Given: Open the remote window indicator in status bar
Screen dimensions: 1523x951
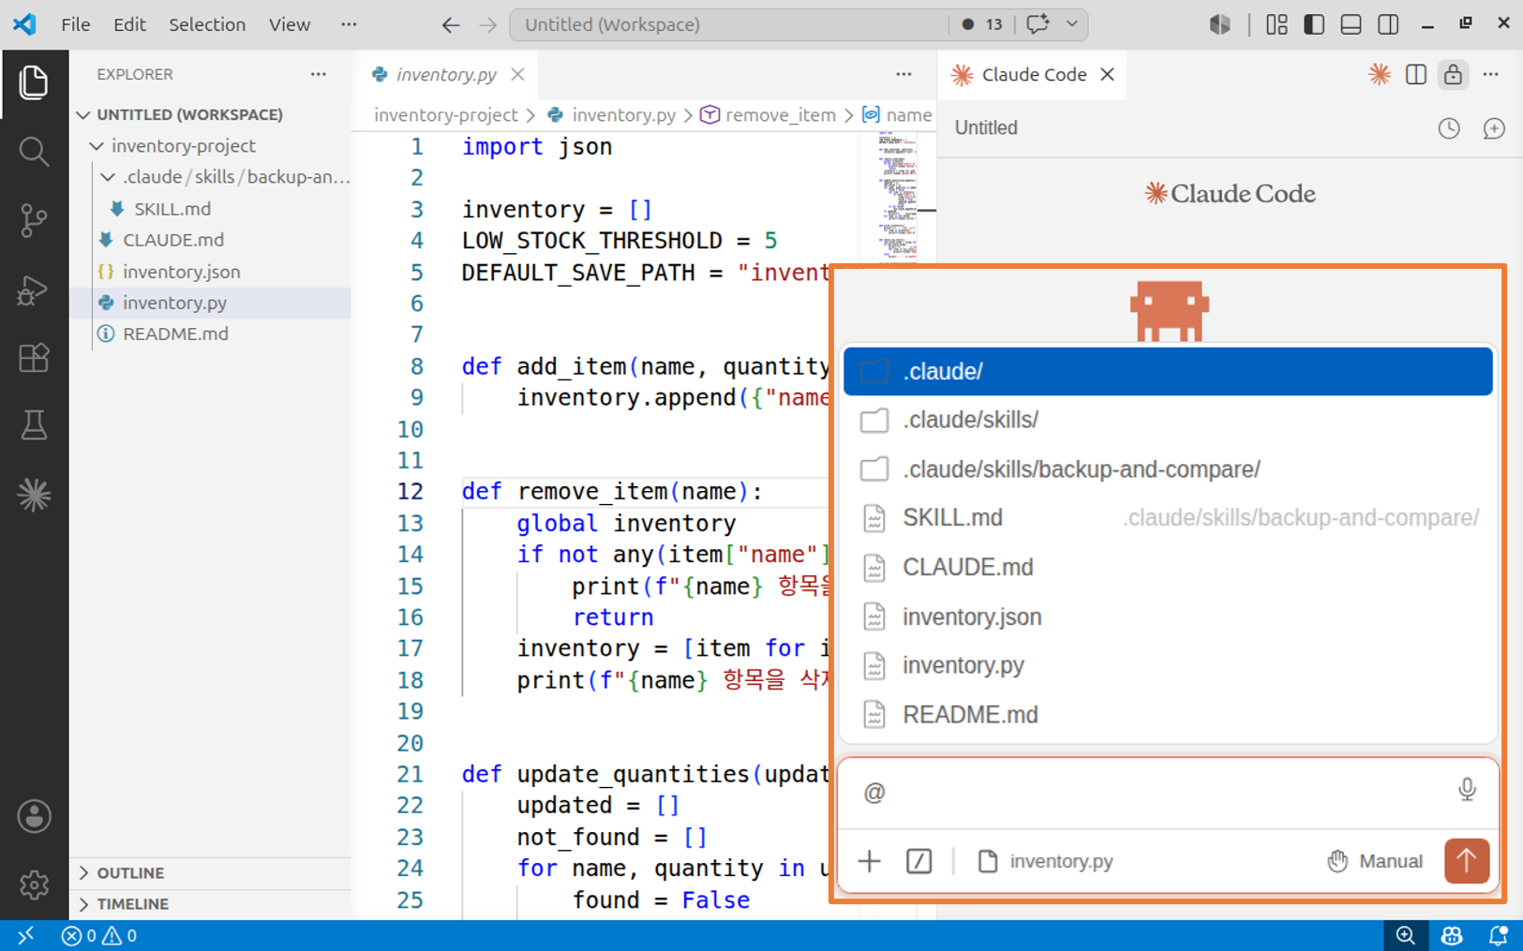Looking at the screenshot, I should click(25, 935).
